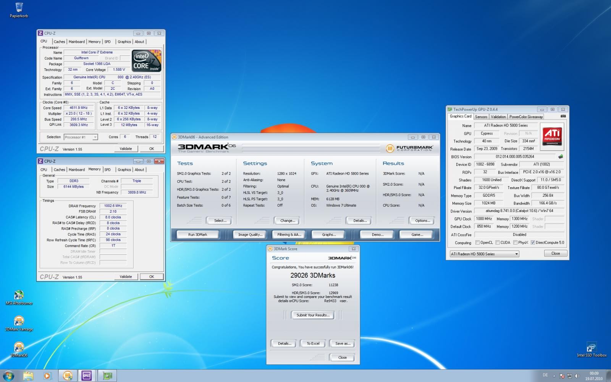Viewport: 611px width, 382px height.
Task: Switch to CPU-Z from the taskbar
Action: point(87,376)
